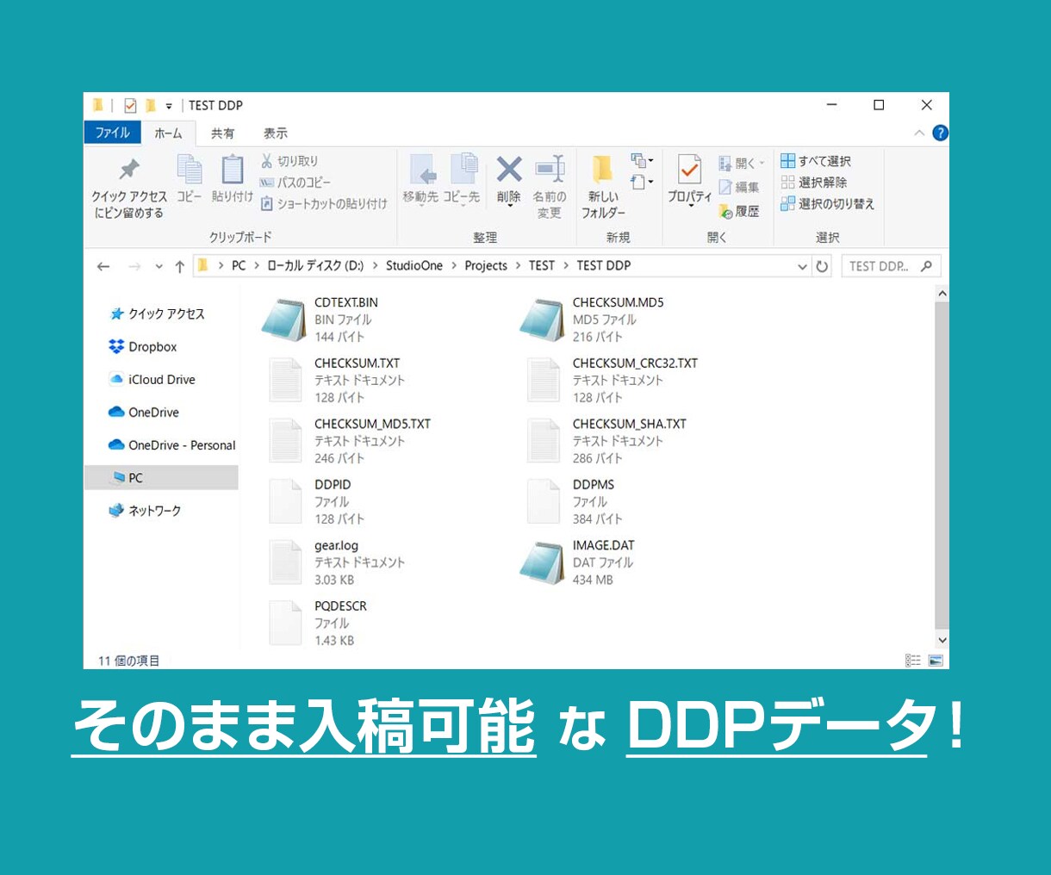
Task: Click the TEST DDP search box
Action: tap(890, 266)
